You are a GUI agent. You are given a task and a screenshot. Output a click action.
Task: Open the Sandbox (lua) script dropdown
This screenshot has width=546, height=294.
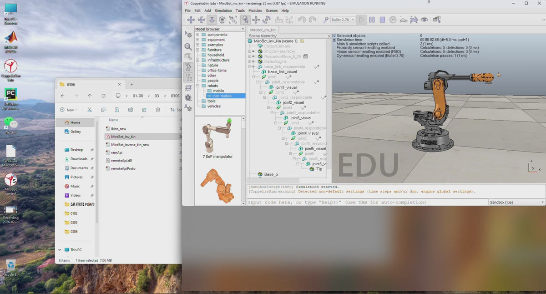(x=517, y=202)
